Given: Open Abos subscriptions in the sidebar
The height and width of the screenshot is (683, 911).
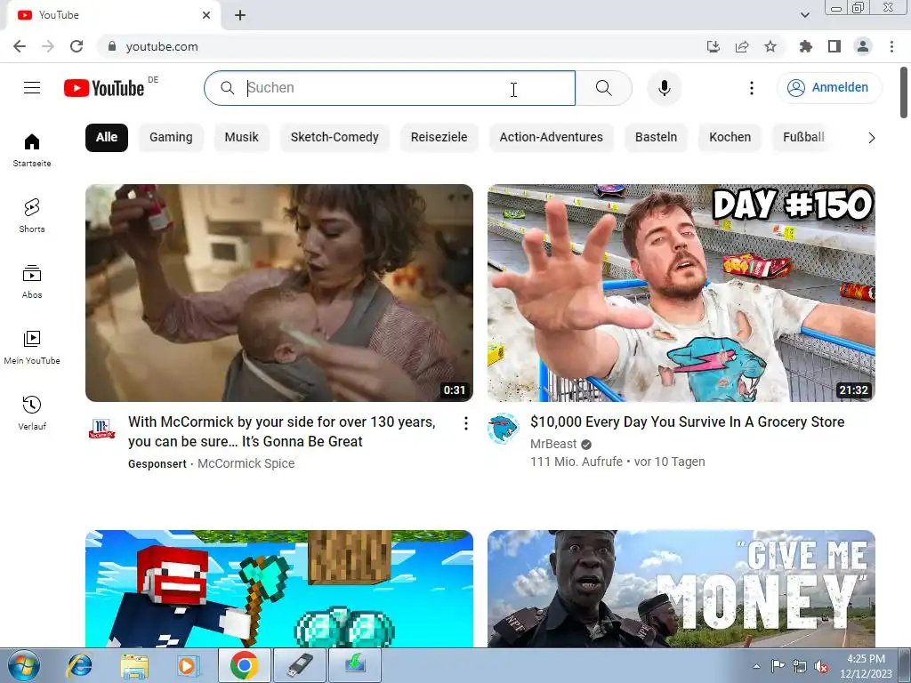Looking at the screenshot, I should [x=32, y=282].
